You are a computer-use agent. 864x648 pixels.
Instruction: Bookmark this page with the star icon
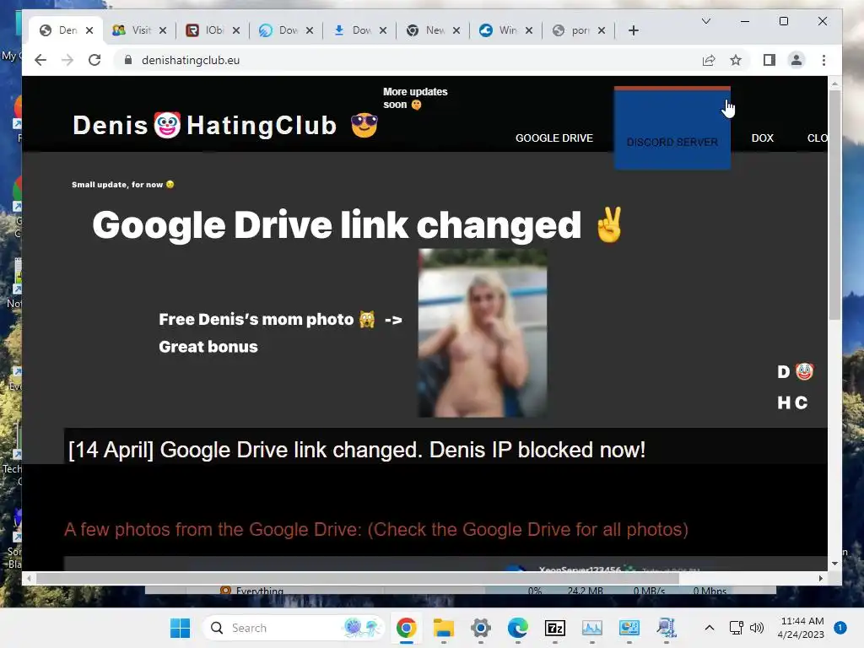[736, 60]
